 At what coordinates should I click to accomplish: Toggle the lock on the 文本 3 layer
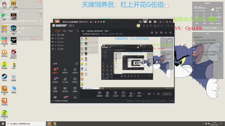point(55,42)
